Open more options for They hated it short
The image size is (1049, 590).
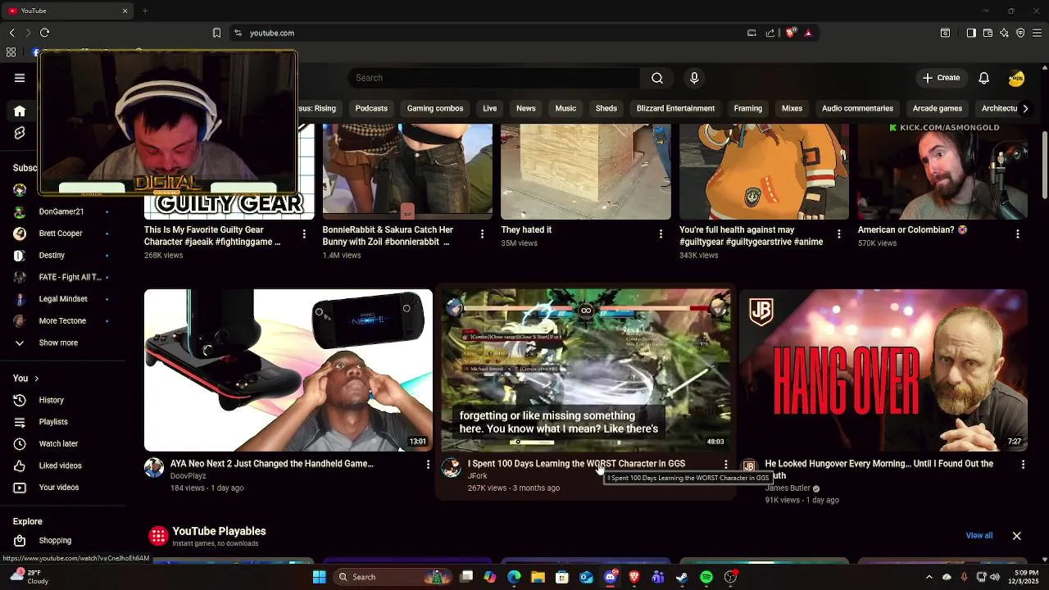click(661, 234)
